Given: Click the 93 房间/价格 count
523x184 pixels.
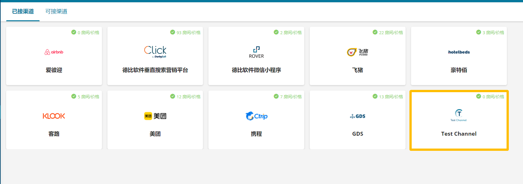Looking at the screenshot, I should (188, 33).
